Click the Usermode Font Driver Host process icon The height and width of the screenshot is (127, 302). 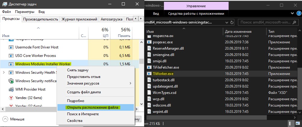tap(11, 47)
